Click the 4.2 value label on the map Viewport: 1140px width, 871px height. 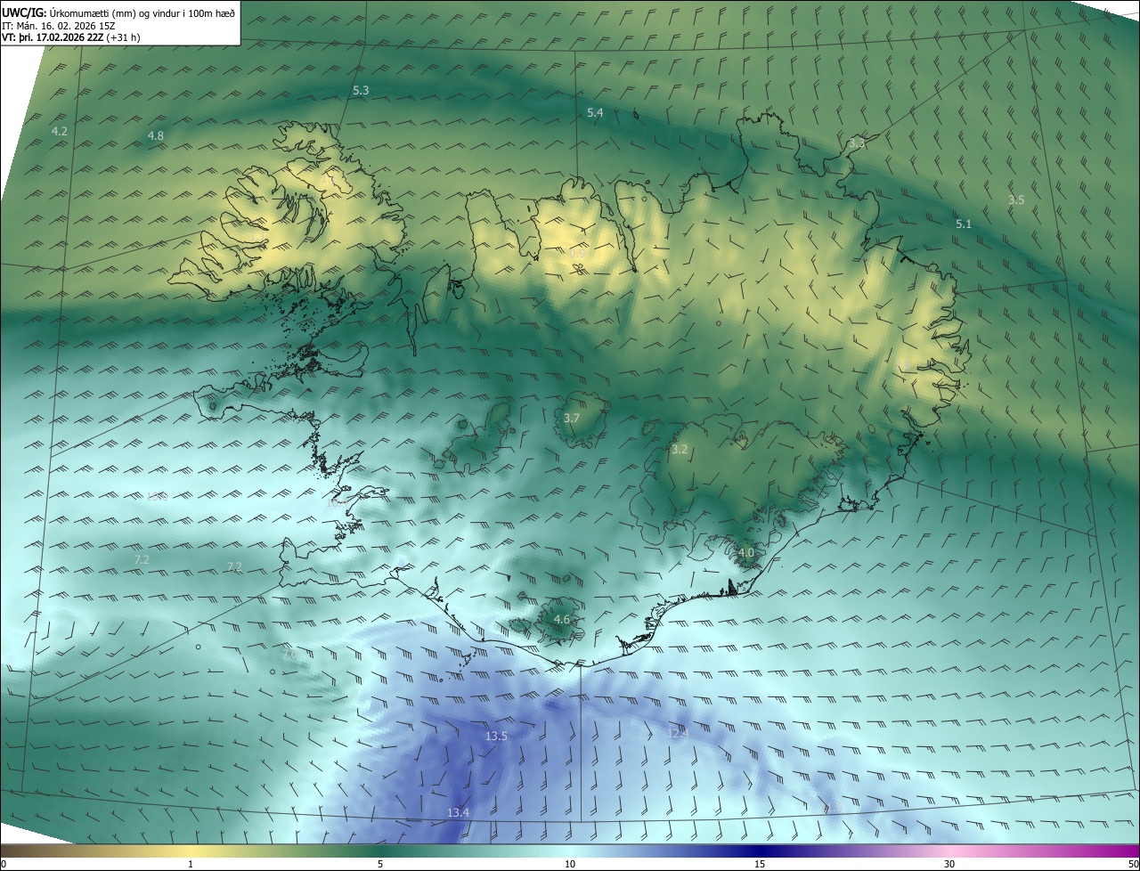tap(60, 131)
